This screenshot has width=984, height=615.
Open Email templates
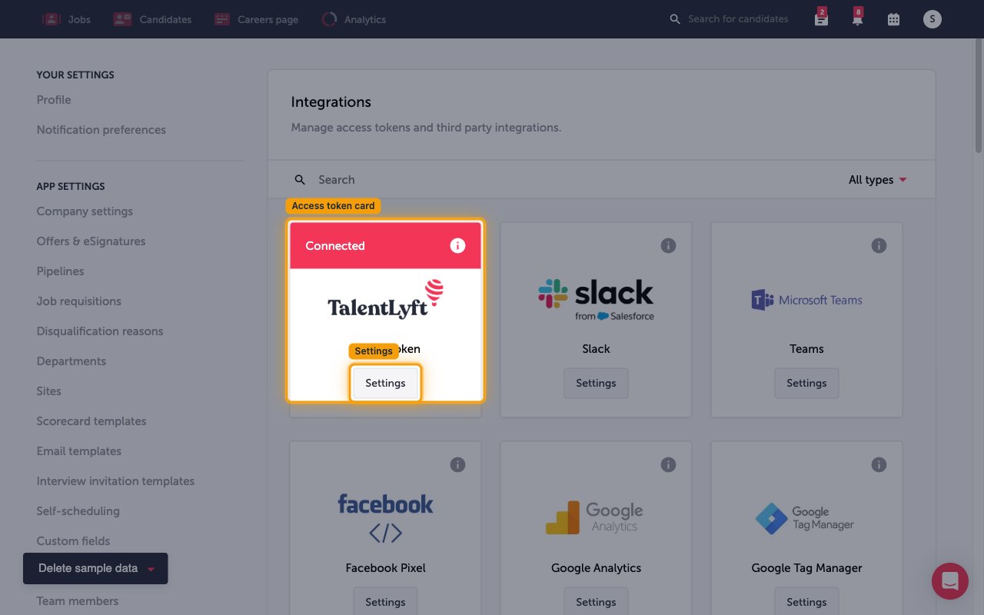pyautogui.click(x=79, y=451)
